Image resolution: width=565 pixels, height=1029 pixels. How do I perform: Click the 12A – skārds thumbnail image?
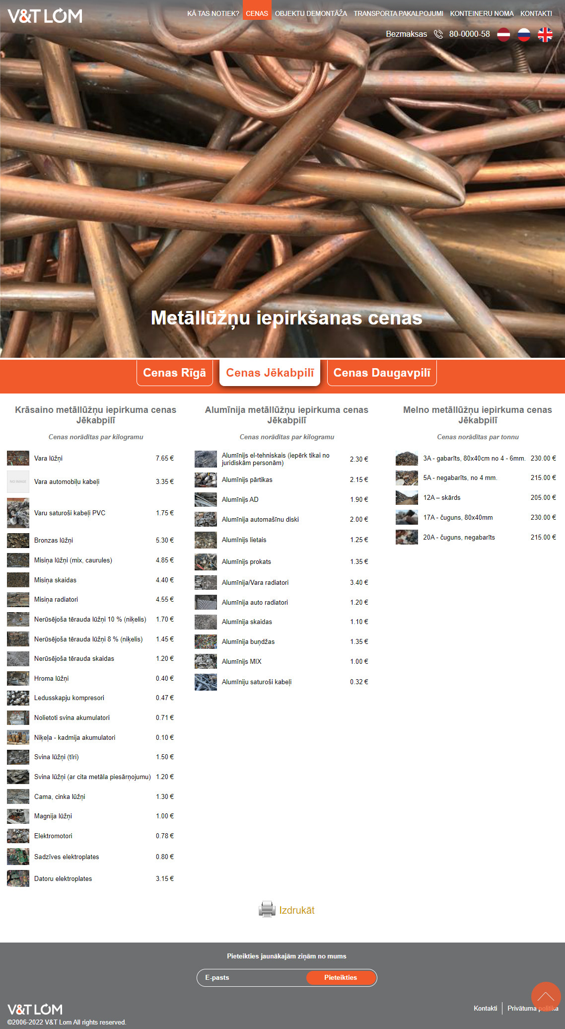[407, 497]
